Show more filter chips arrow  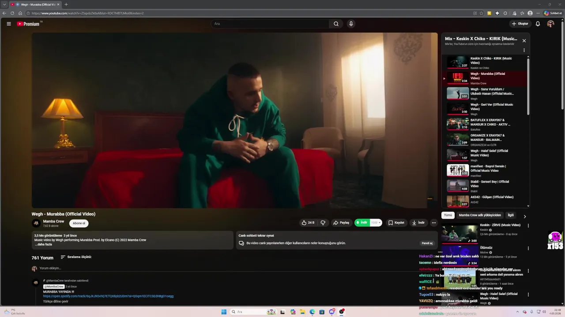[x=525, y=216]
